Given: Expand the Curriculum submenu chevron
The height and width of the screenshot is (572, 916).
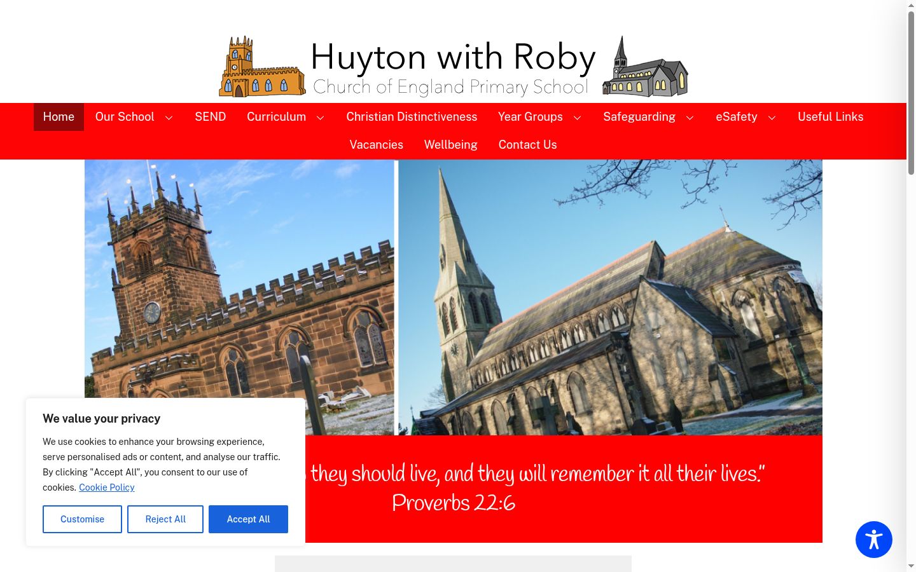Looking at the screenshot, I should [x=320, y=118].
